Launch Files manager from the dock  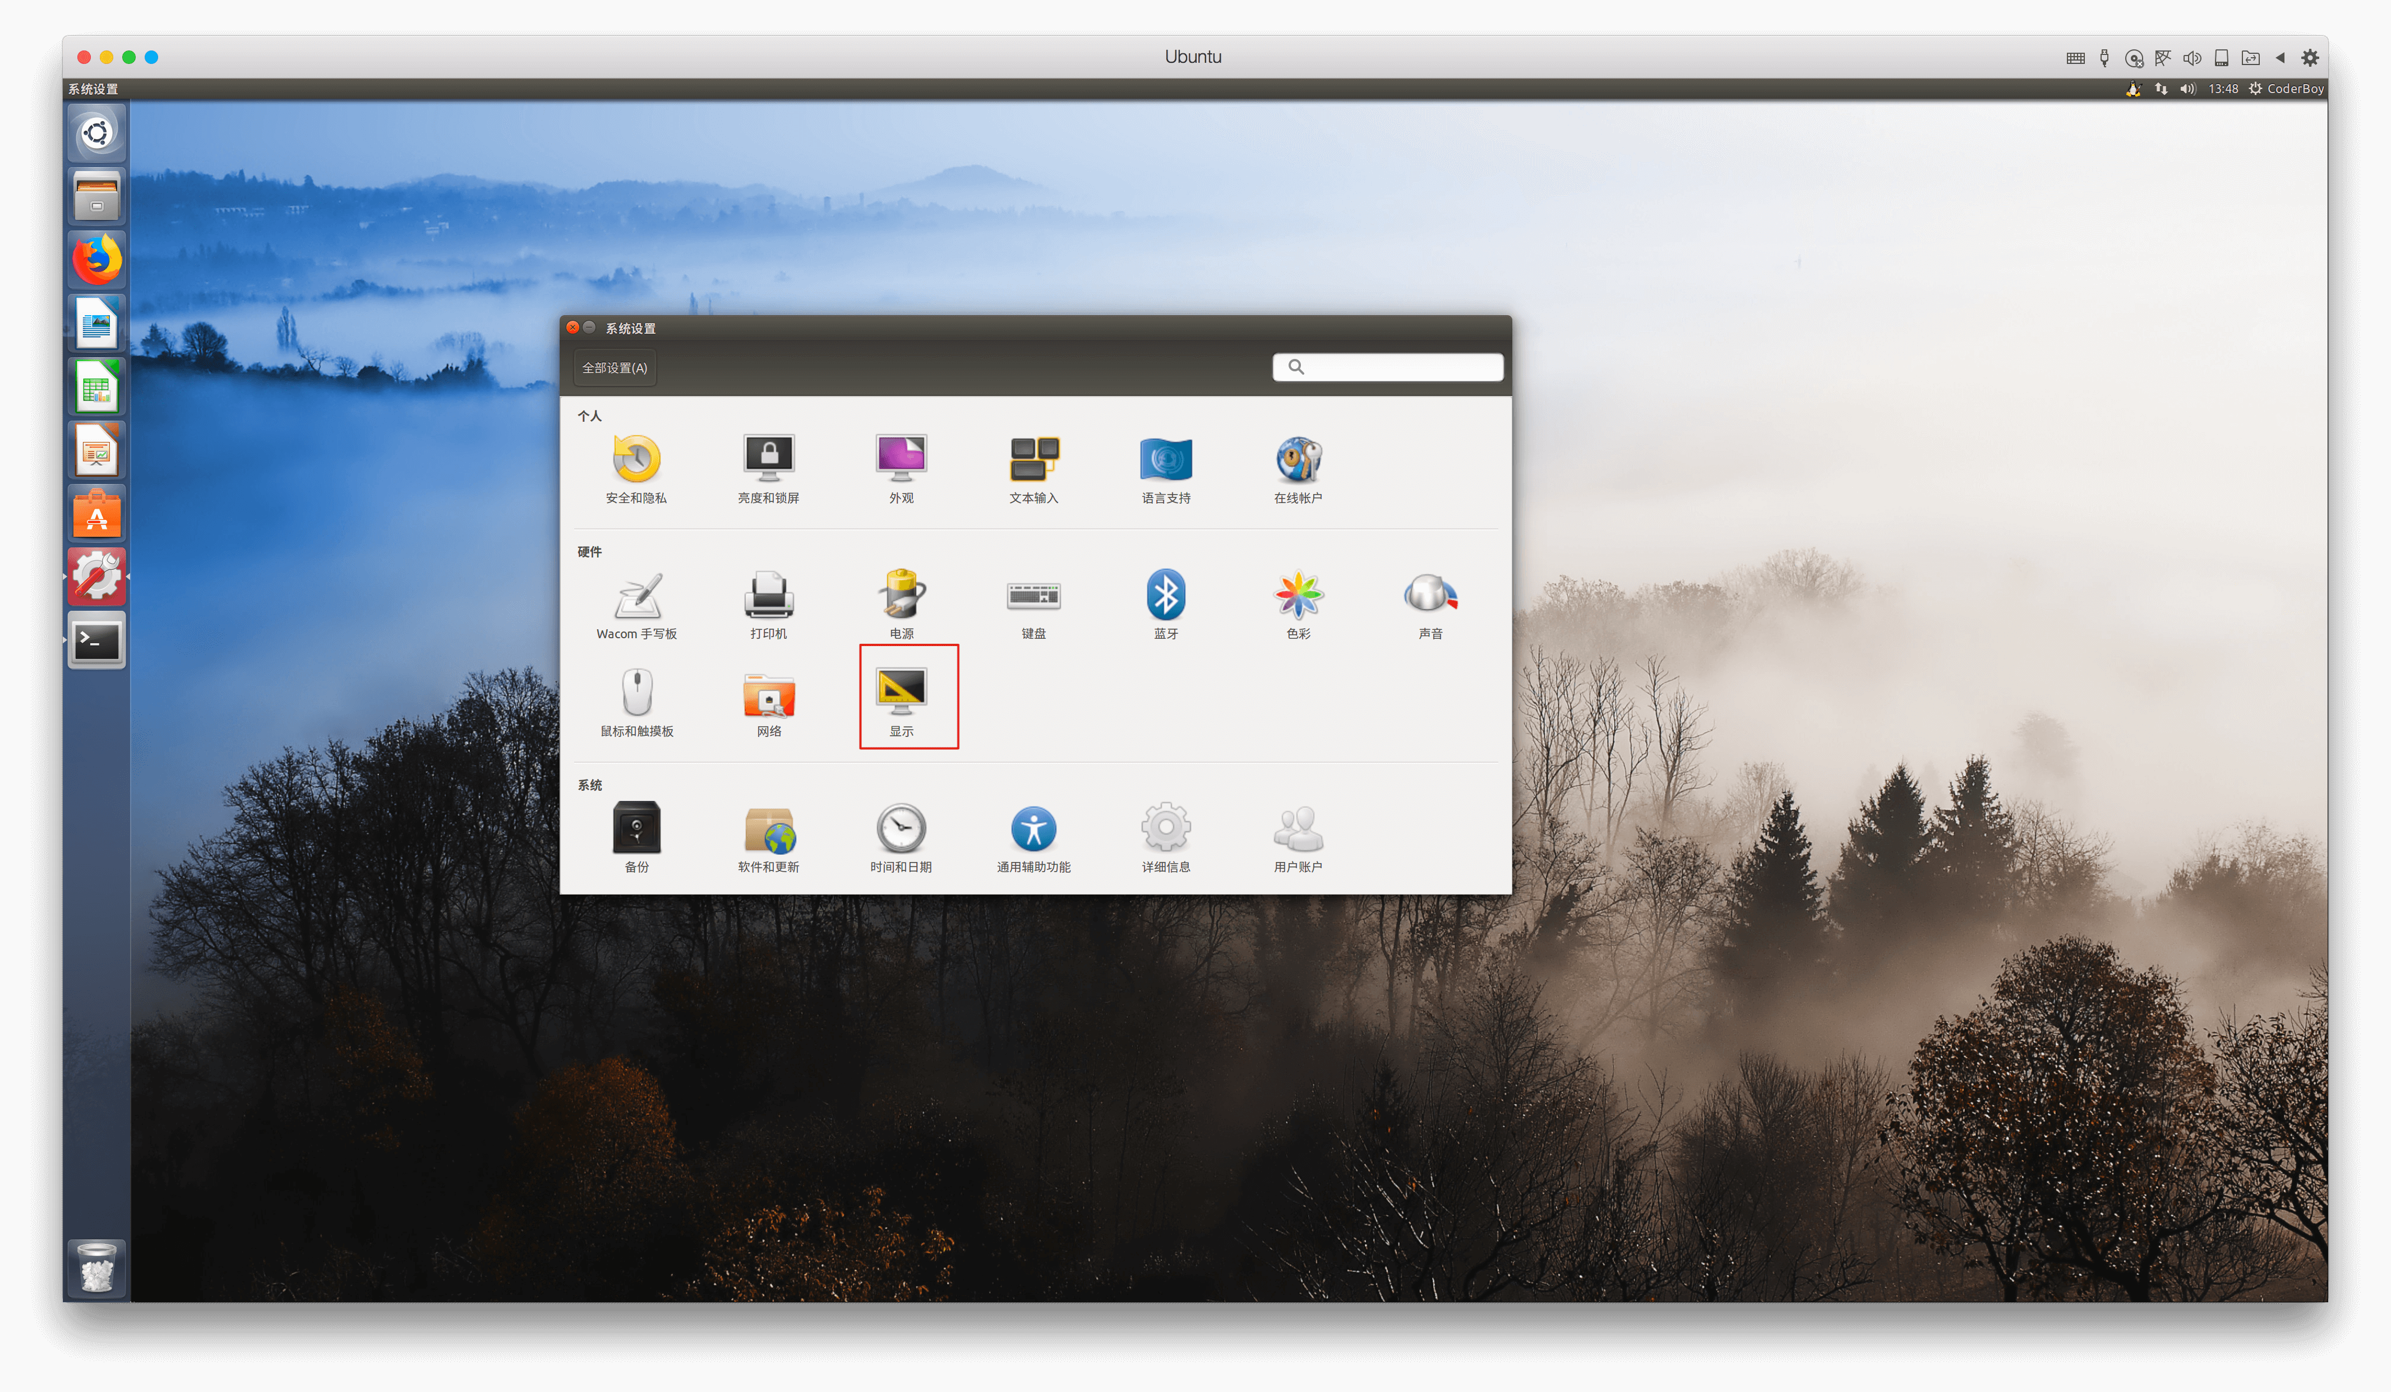(x=97, y=196)
